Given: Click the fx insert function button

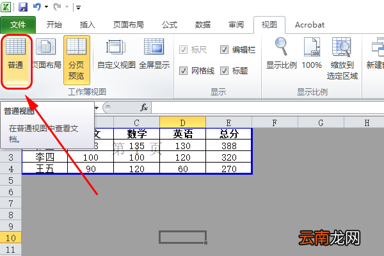Looking at the screenshot, I should 144,108.
